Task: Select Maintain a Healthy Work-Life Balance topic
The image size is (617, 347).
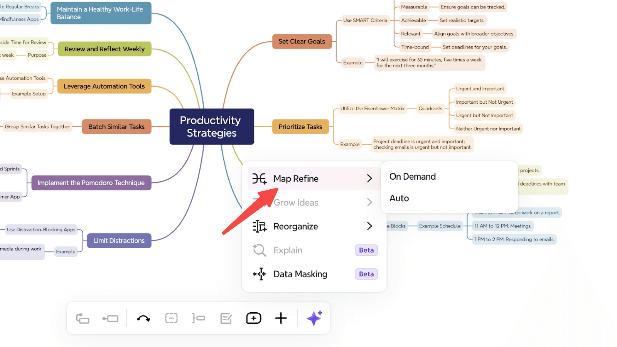Action: (101, 13)
